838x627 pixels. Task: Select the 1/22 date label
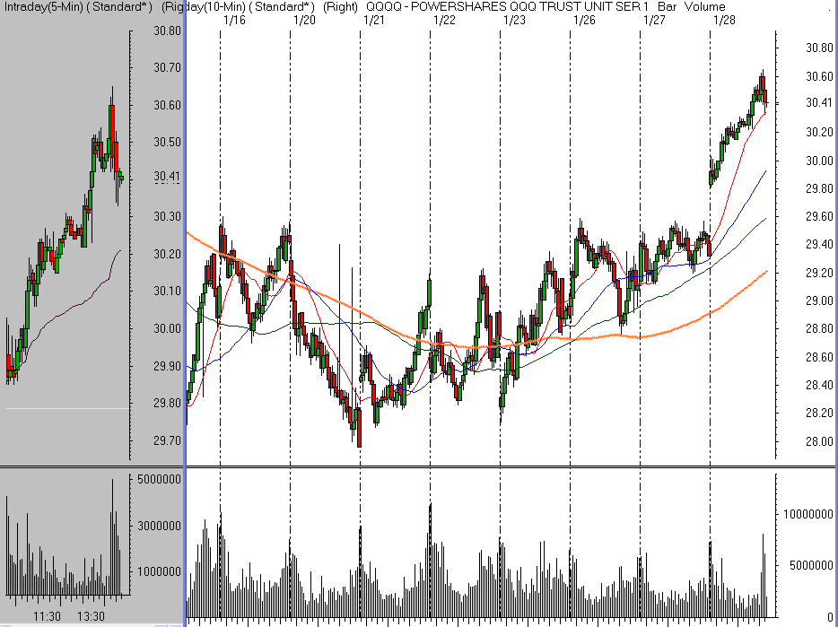445,21
